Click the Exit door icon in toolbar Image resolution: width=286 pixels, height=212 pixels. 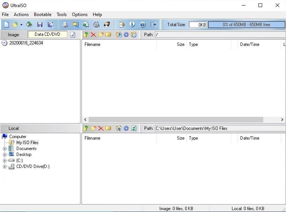tap(153, 25)
